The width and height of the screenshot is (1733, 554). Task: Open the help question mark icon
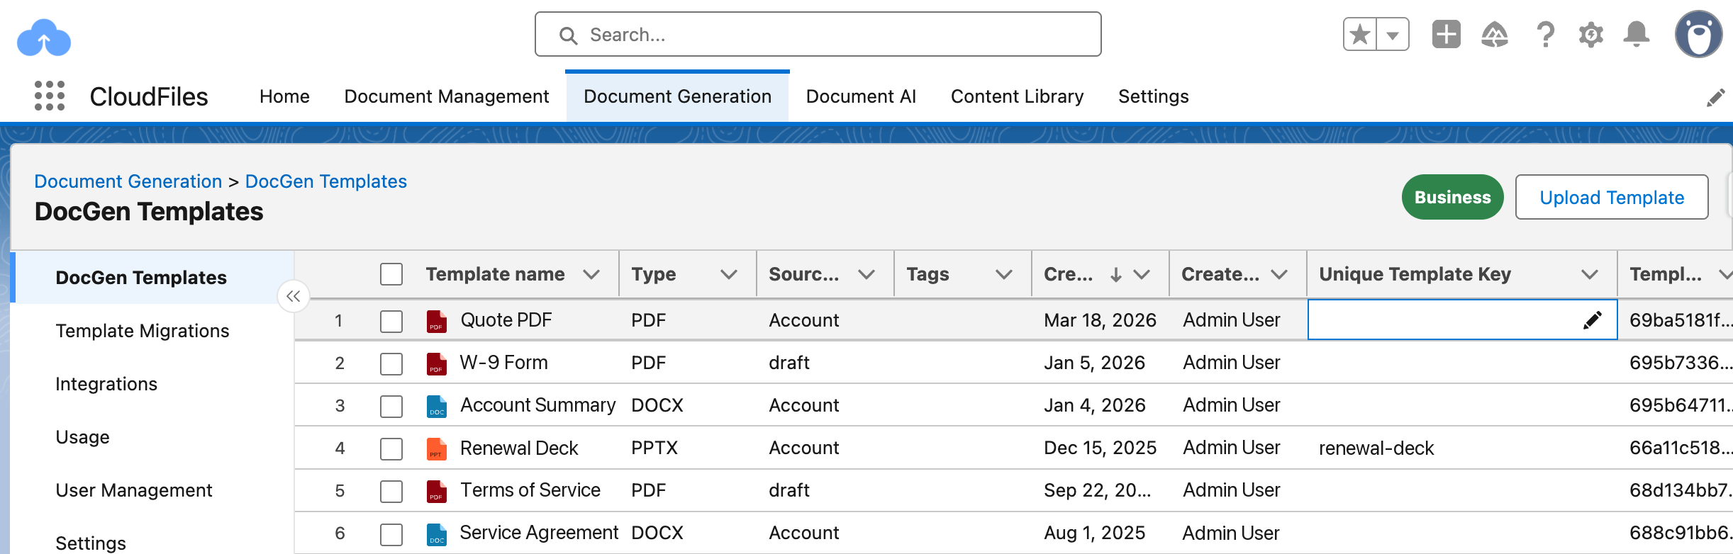tap(1545, 34)
